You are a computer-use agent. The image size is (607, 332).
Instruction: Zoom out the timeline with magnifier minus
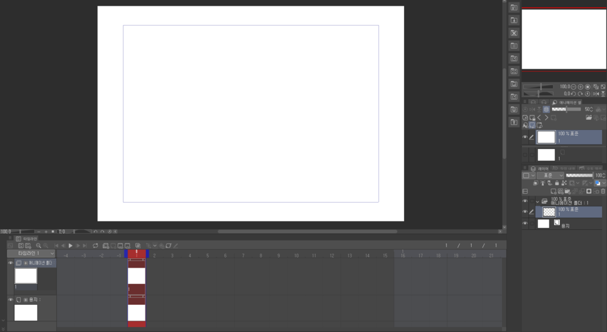[x=39, y=246]
